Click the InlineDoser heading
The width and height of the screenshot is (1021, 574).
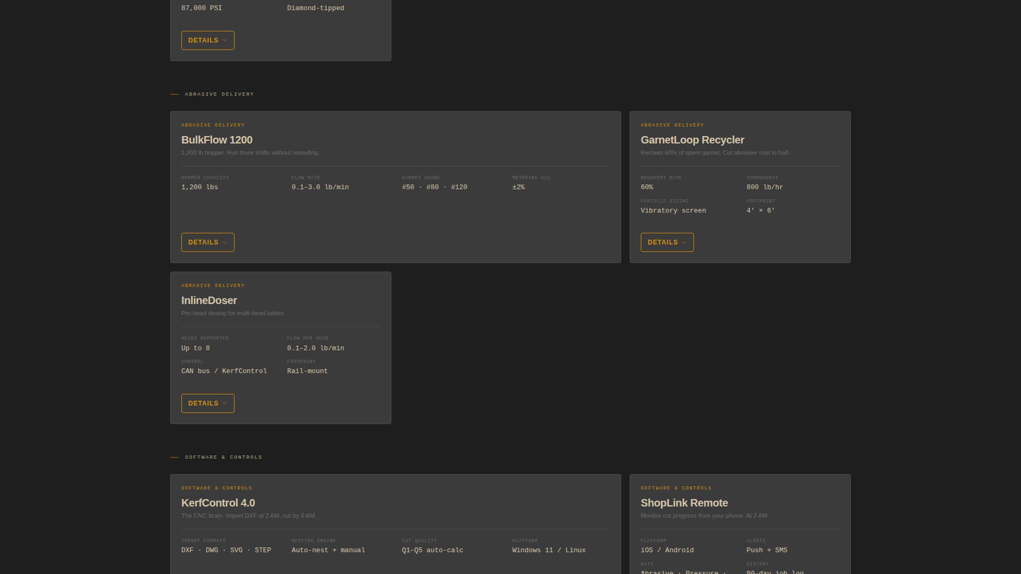click(209, 300)
